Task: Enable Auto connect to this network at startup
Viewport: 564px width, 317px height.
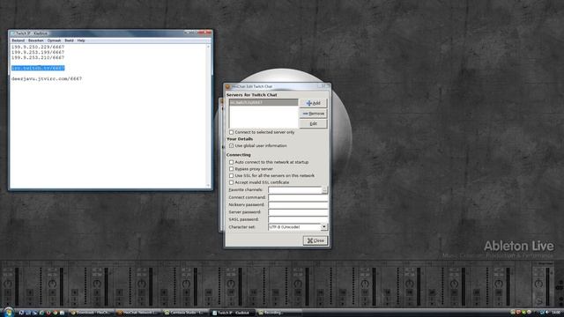Action: tap(231, 162)
